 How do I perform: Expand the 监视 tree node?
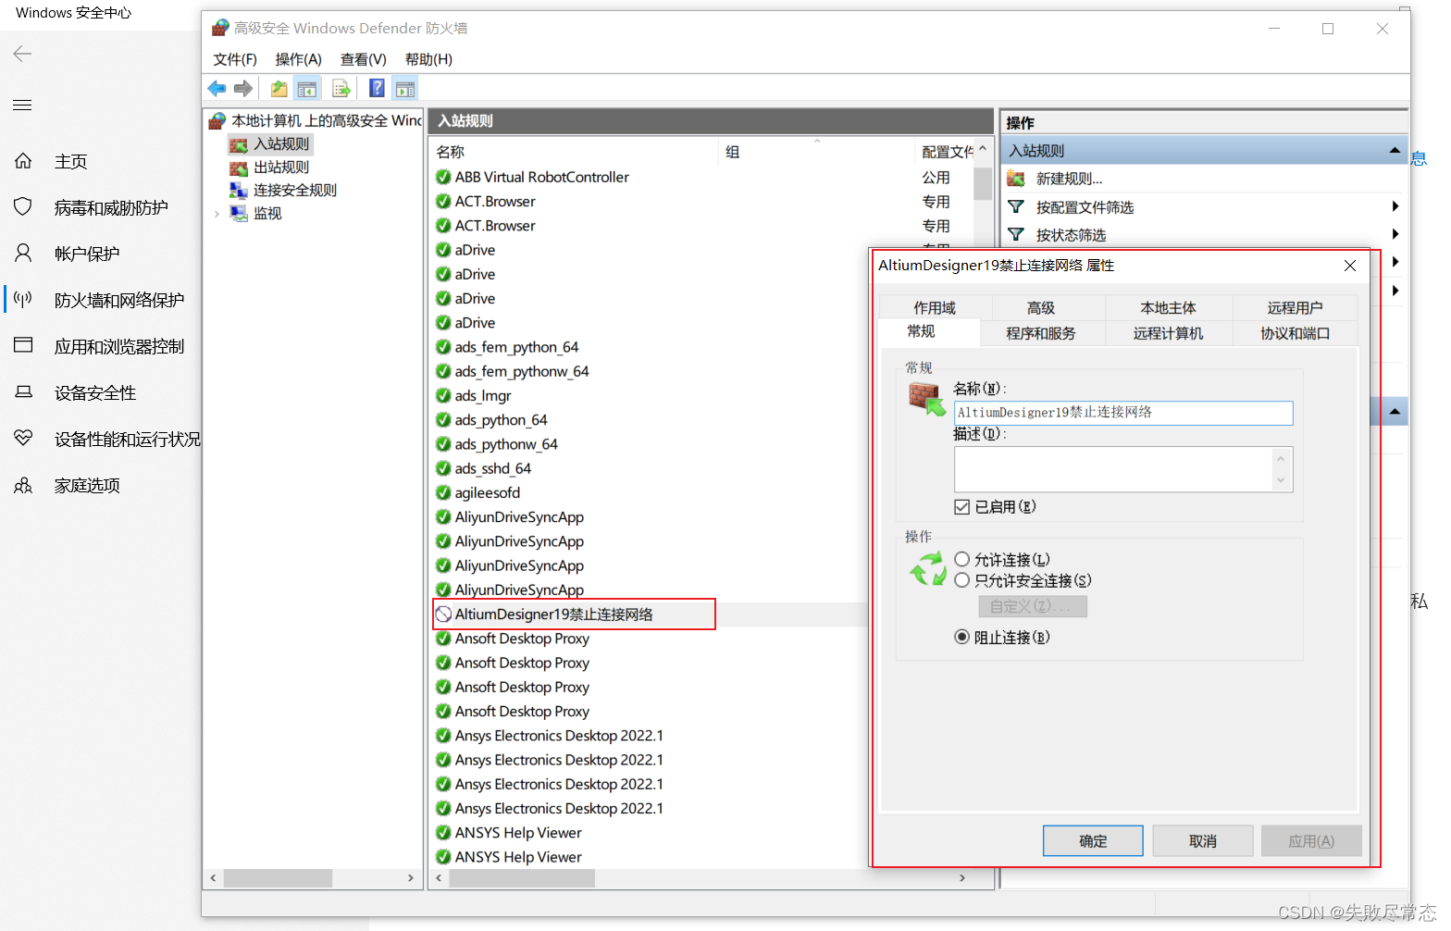(x=217, y=214)
